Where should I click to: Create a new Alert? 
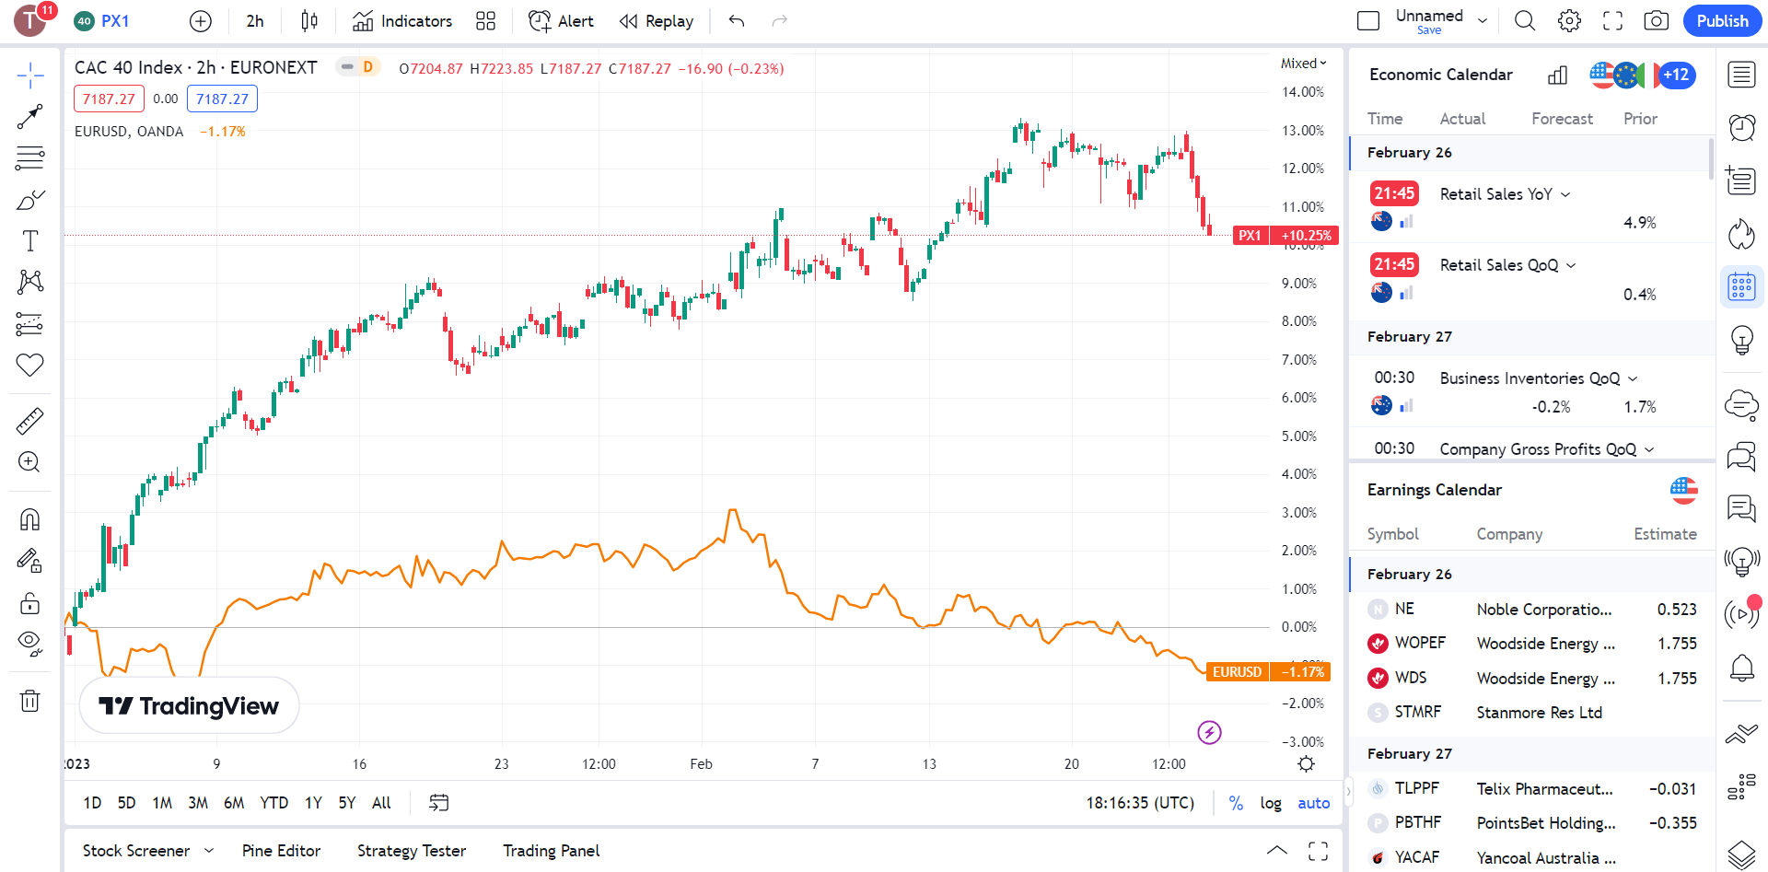[x=561, y=21]
